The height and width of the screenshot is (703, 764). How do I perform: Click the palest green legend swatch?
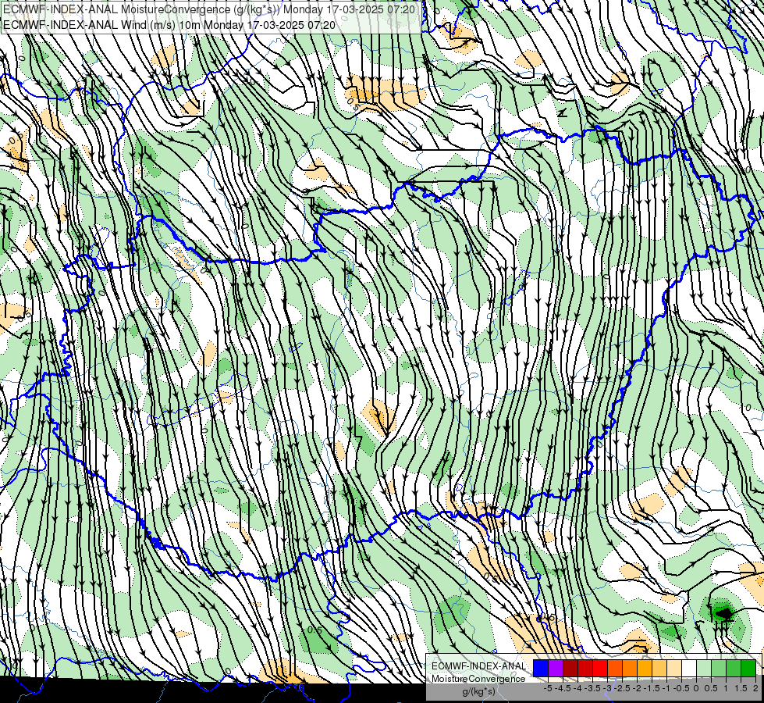(x=704, y=668)
